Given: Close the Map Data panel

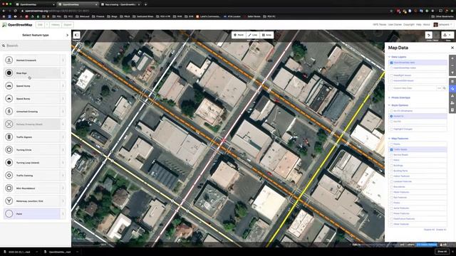Looking at the screenshot, I should [x=452, y=48].
